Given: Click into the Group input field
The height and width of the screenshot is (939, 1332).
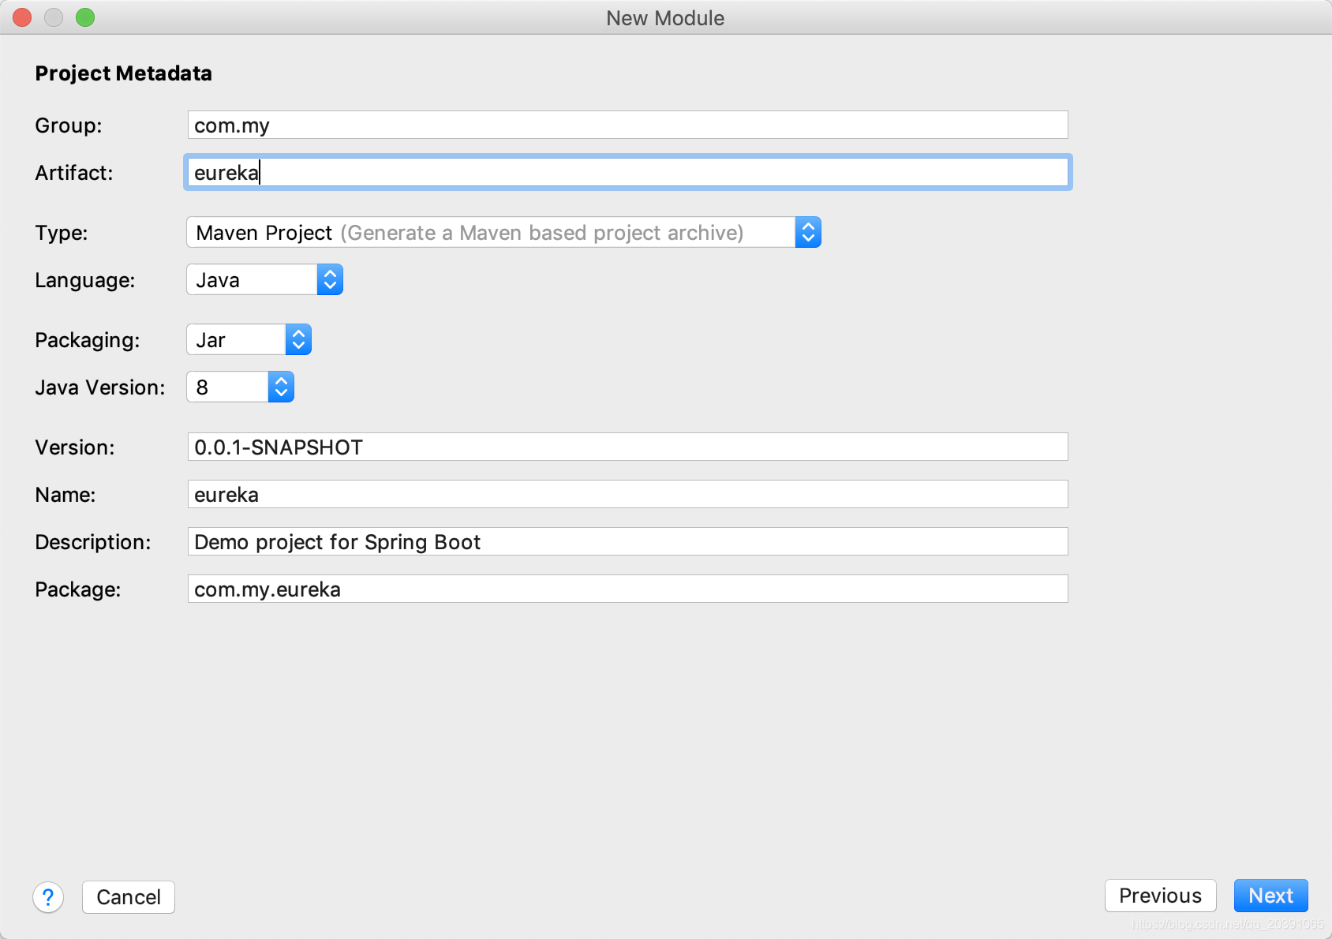Looking at the screenshot, I should point(627,125).
